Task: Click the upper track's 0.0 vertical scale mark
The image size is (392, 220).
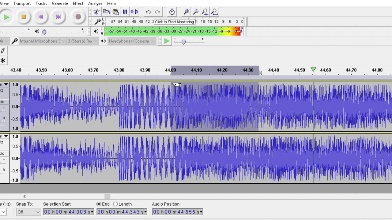Action: point(15,107)
